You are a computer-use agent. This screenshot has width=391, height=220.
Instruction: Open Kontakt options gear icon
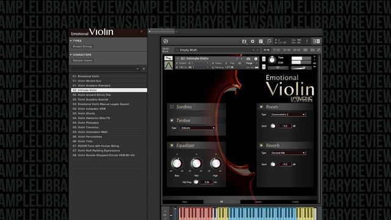pyautogui.click(x=252, y=42)
